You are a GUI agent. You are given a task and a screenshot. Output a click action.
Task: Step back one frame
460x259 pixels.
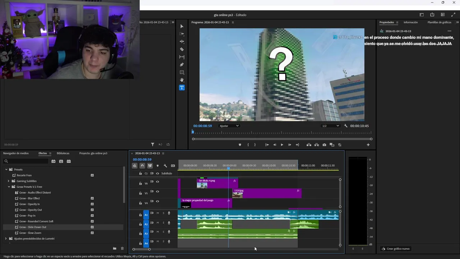(275, 145)
